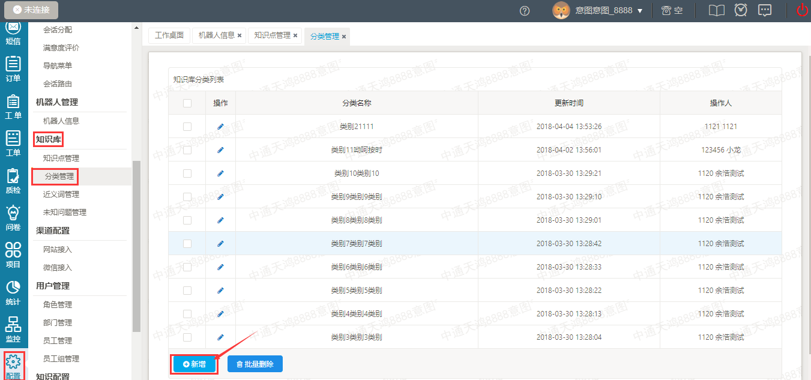Screen dimensions: 811x380
Task: Click the telephone status icon 空
Action: (672, 10)
